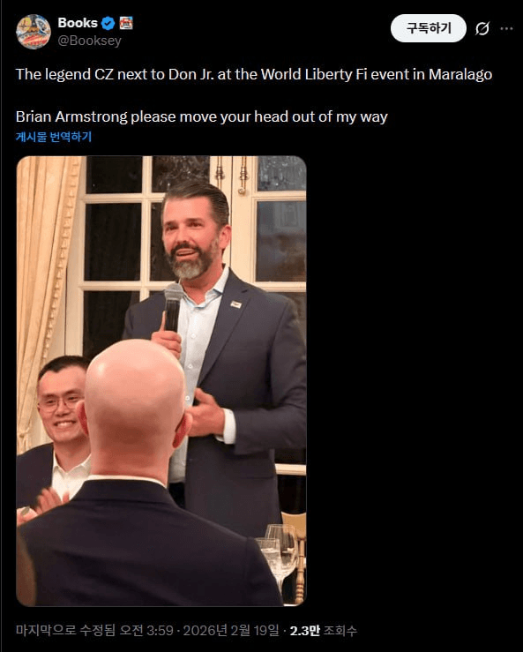
Task: Click the affiliate badge beside the verified checkmark
Action: 126,23
